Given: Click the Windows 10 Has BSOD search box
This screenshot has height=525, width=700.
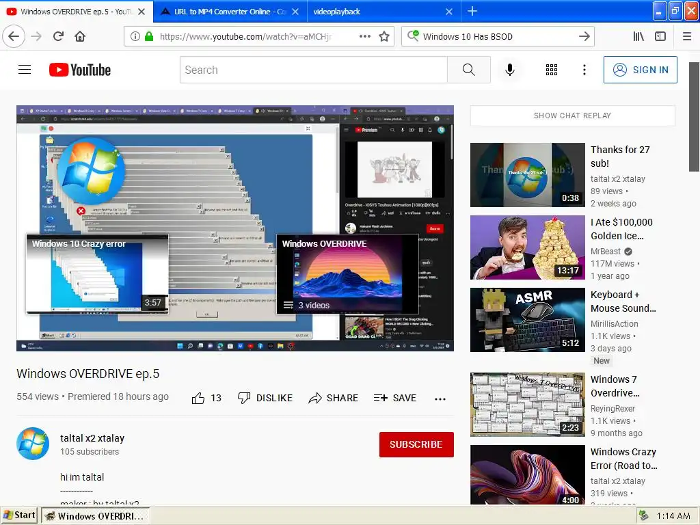Looking at the screenshot, I should (x=498, y=36).
